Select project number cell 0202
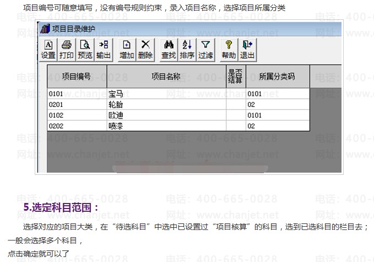Image resolution: width=374 pixels, height=262 pixels. 77,126
